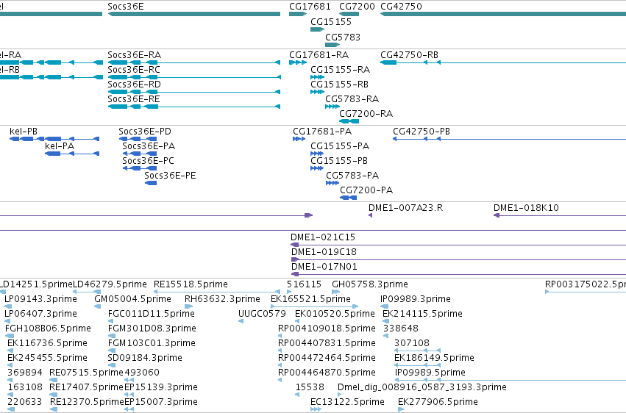Select protein Socs36E-PD

click(145, 132)
